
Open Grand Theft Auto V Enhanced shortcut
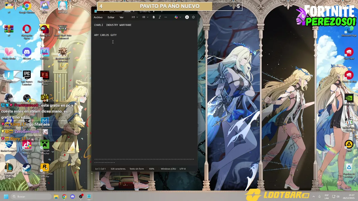63,32
